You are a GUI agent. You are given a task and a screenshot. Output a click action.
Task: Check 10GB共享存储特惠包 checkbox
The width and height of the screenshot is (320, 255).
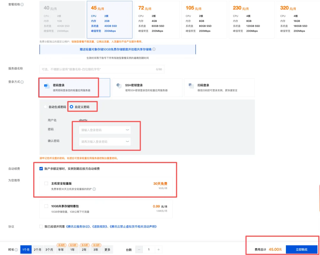pos(46,206)
